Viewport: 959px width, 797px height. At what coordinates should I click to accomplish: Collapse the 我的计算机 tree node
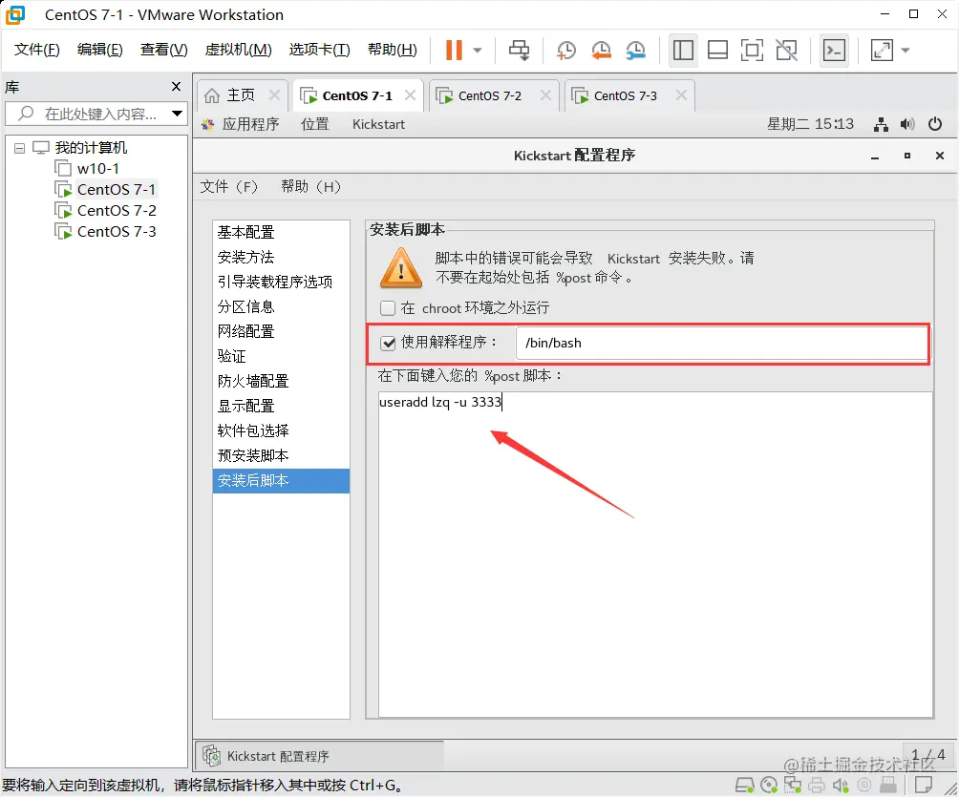tap(19, 148)
